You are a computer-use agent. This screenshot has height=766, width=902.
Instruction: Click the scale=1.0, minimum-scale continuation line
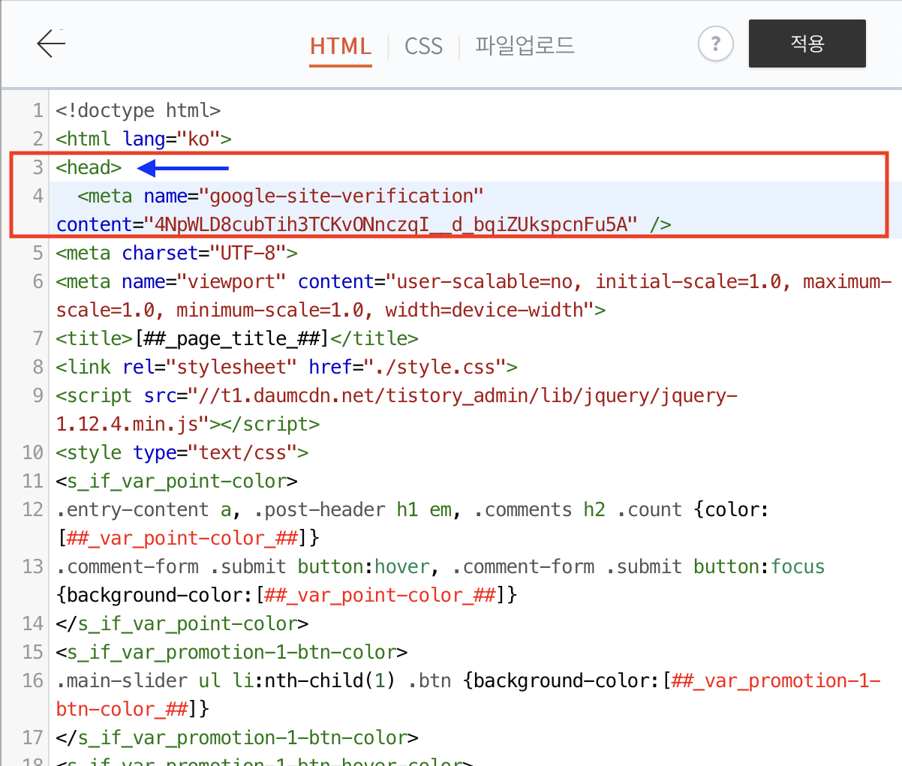(331, 310)
